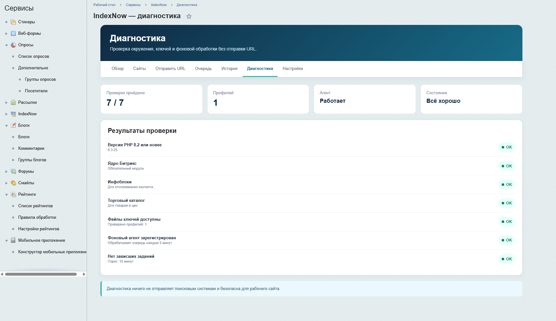Click the Стикеры notes icon
556x321 pixels.
pyautogui.click(x=13, y=22)
